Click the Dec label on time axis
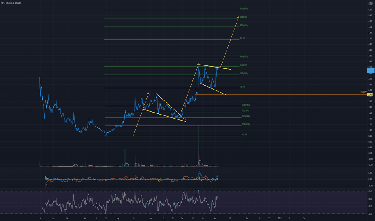The width and height of the screenshot is (375, 221). click(x=247, y=218)
